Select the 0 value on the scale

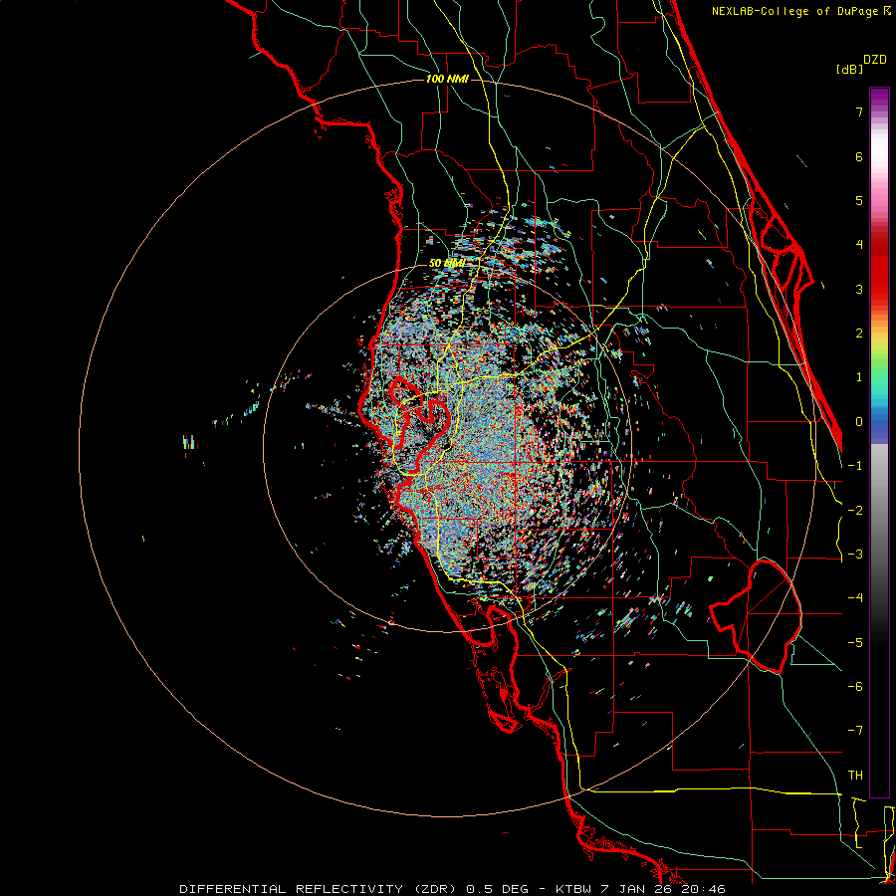point(859,422)
